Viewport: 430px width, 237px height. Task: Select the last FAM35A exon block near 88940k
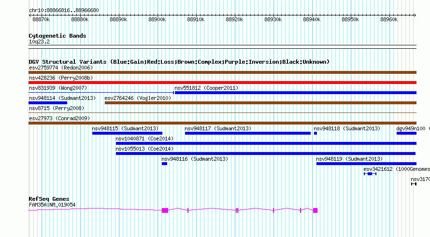[x=315, y=210]
